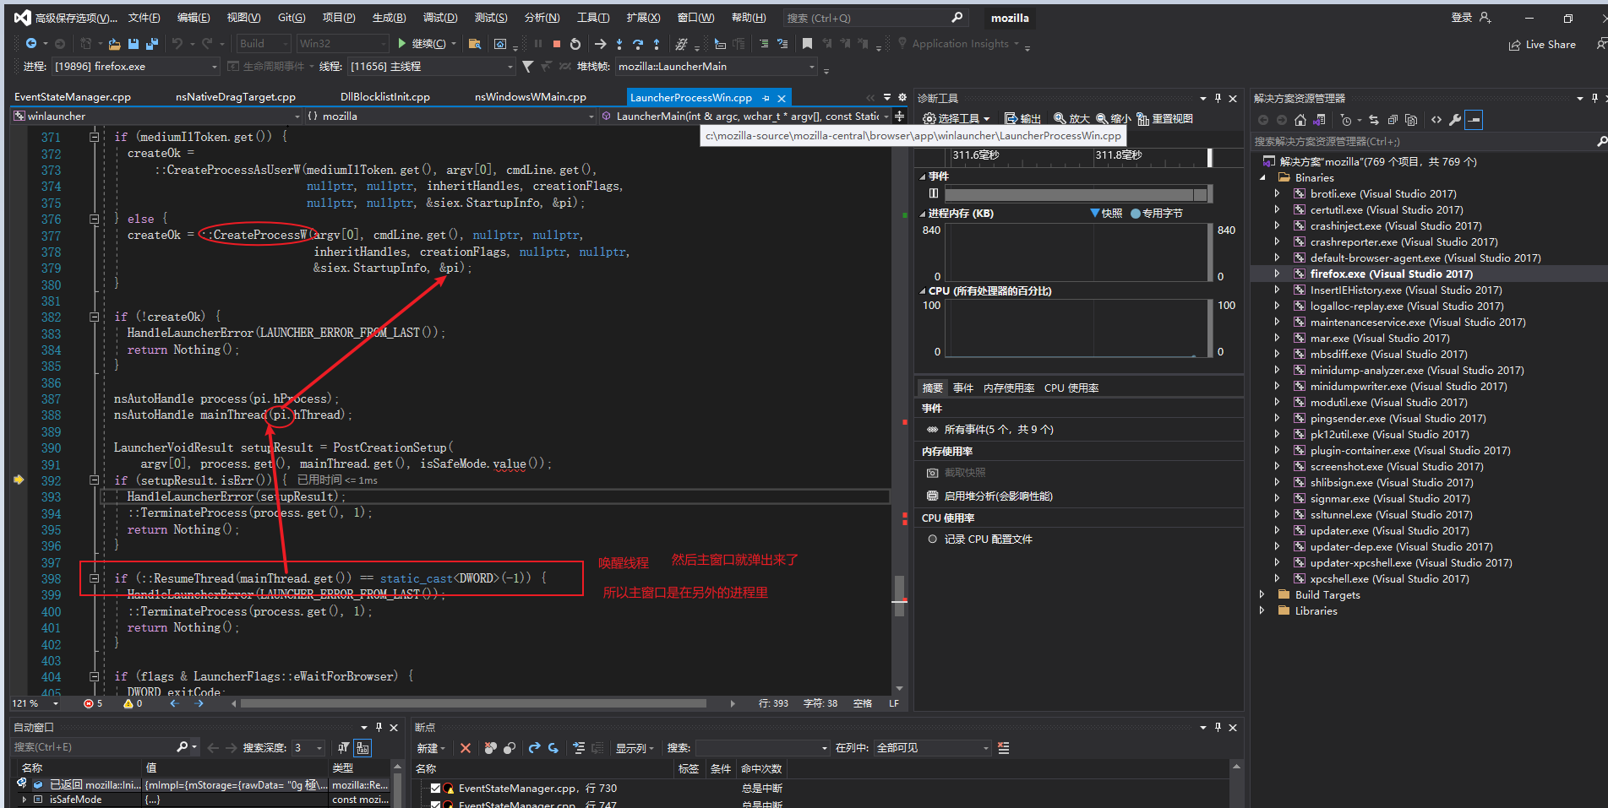Viewport: 1608px width, 808px height.
Task: Expand the Build Targets folder
Action: [x=1262, y=595]
